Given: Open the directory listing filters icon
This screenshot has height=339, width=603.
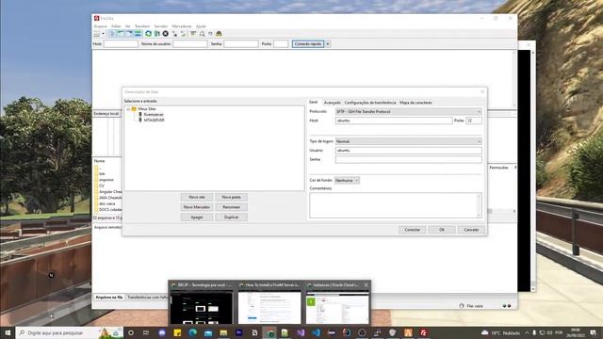Looking at the screenshot, I should coord(193,34).
